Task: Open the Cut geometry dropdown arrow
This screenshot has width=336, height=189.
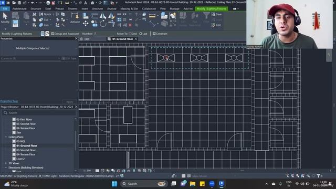Action: click(x=50, y=20)
